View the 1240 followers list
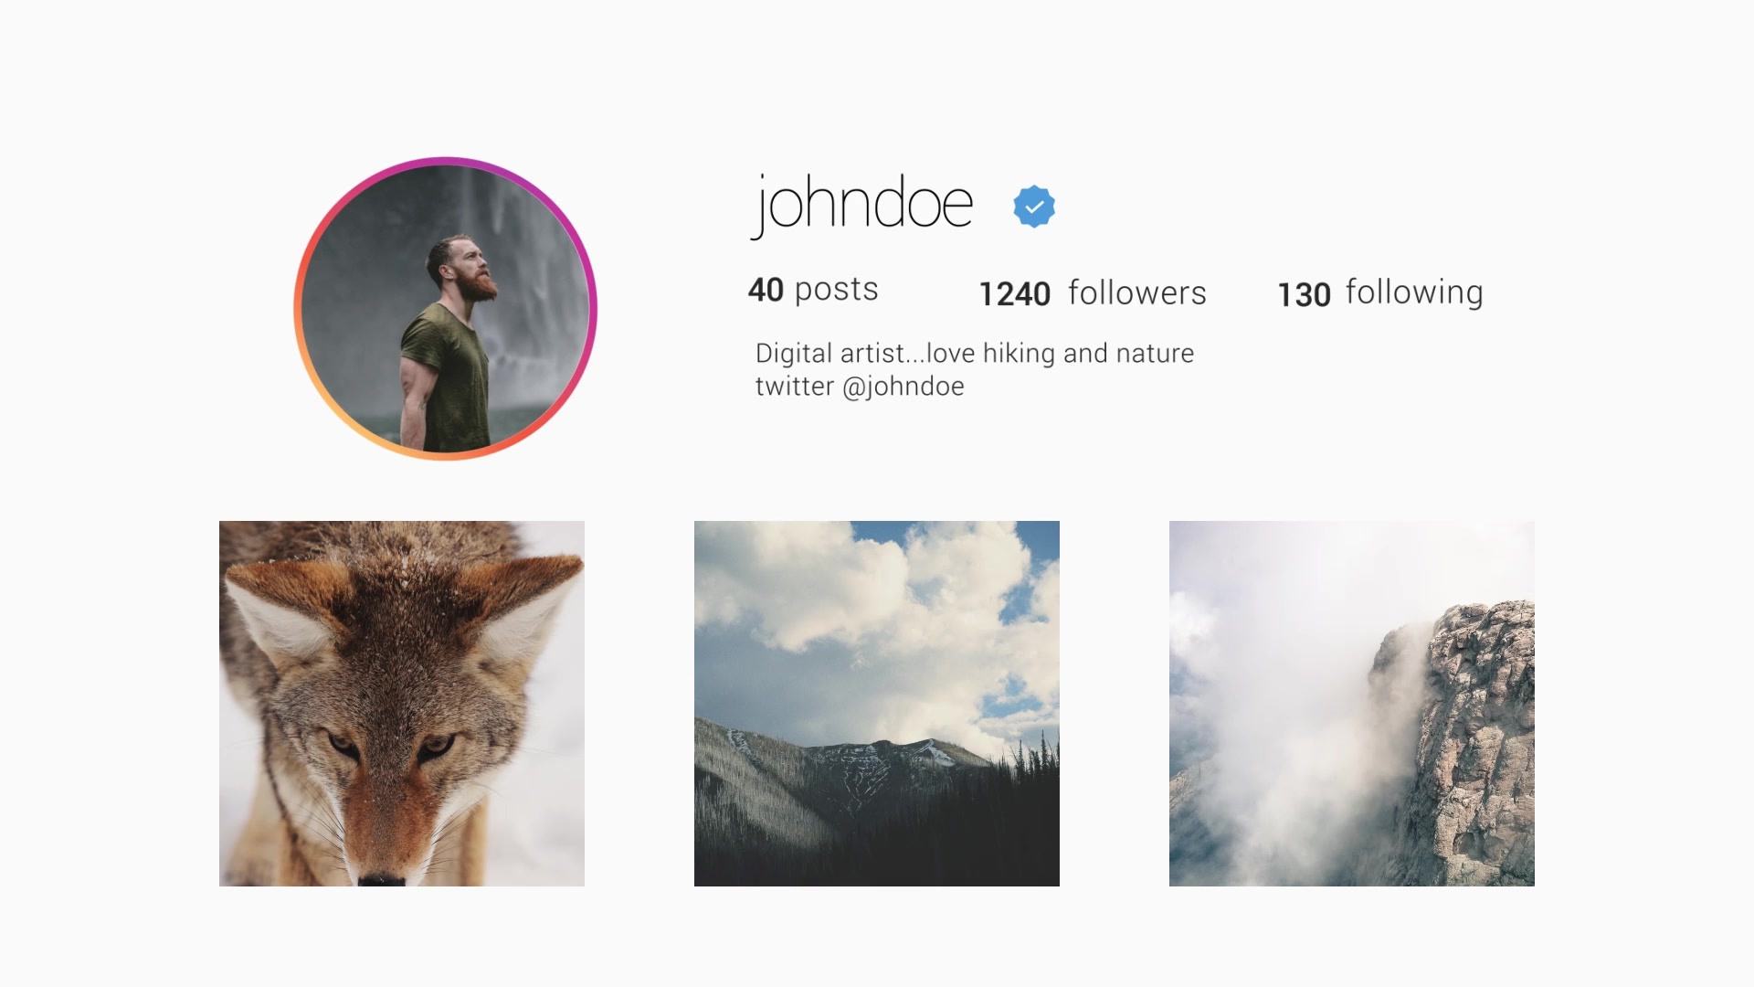 [1093, 293]
